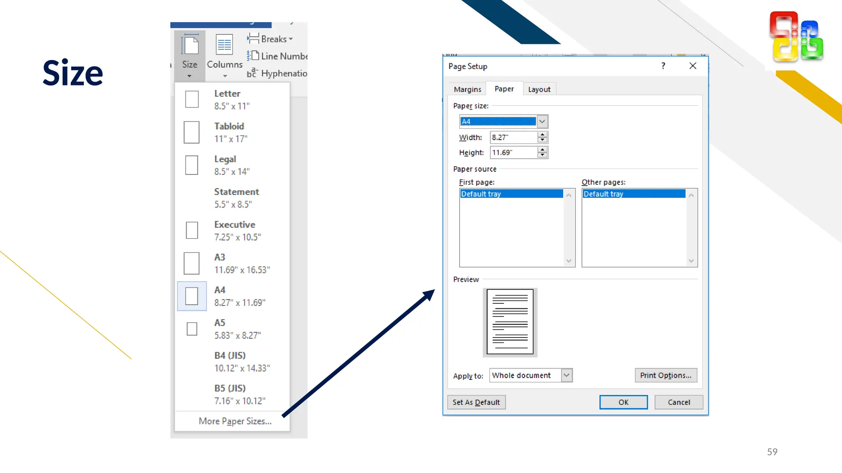Viewport: 842px width, 473px height.
Task: Click the Print Options button
Action: (x=666, y=375)
